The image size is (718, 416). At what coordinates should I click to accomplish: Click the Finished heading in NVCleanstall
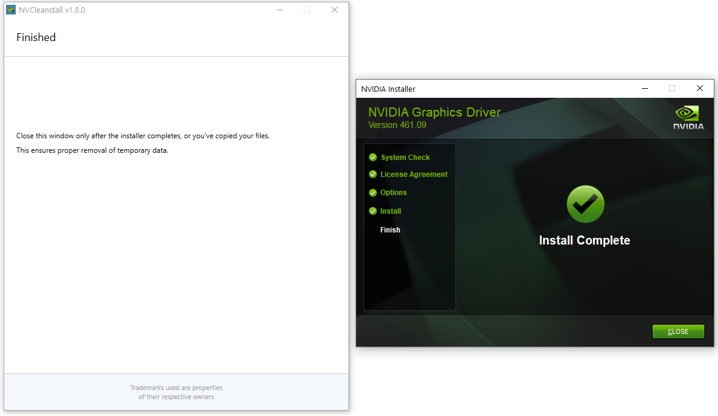point(36,37)
